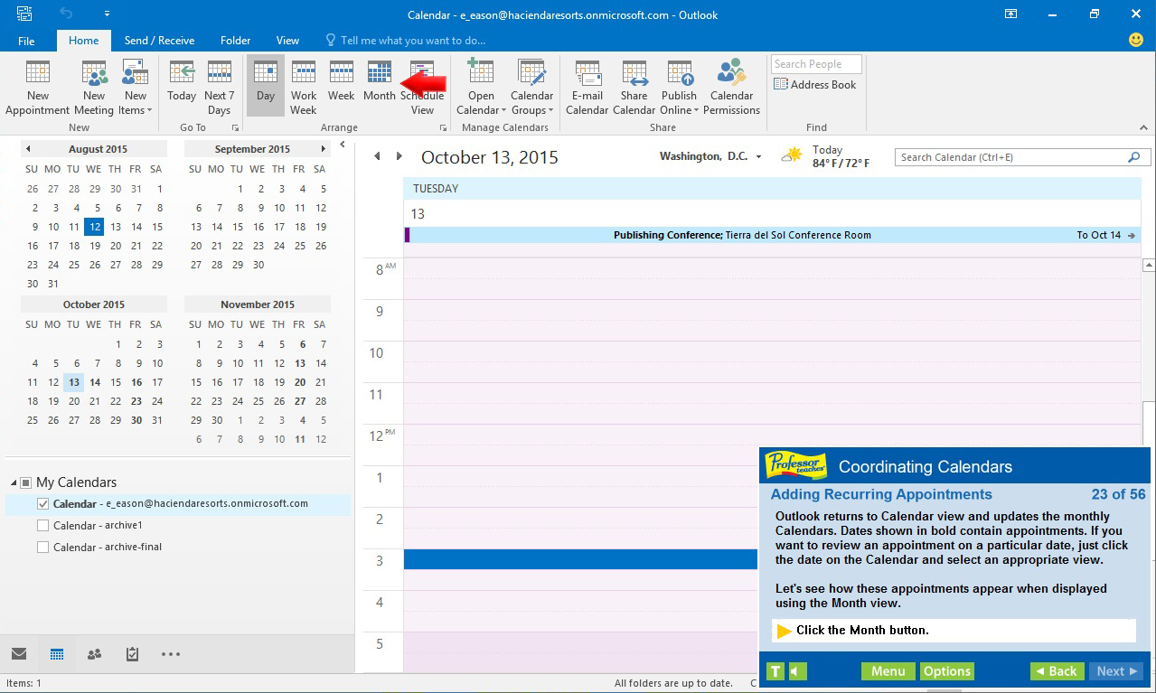Enable the Calendar - archive-final checkbox

click(x=41, y=546)
